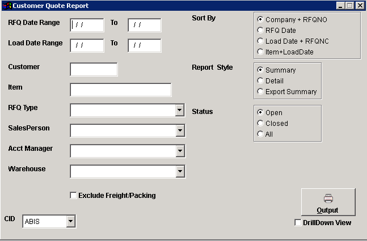Open the CID dropdown showing ABIS
This screenshot has width=367, height=241.
(70, 222)
